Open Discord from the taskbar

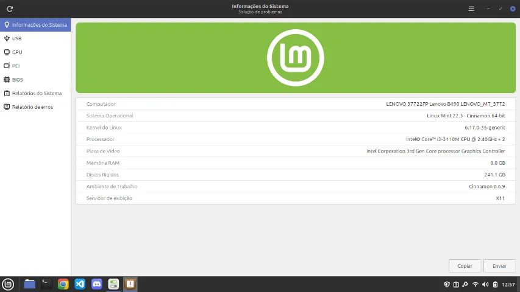(97, 284)
